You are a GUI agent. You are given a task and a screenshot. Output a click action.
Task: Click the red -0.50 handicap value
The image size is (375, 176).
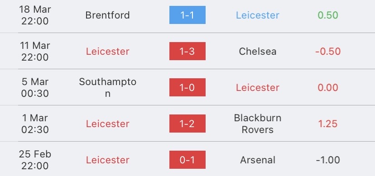click(328, 51)
